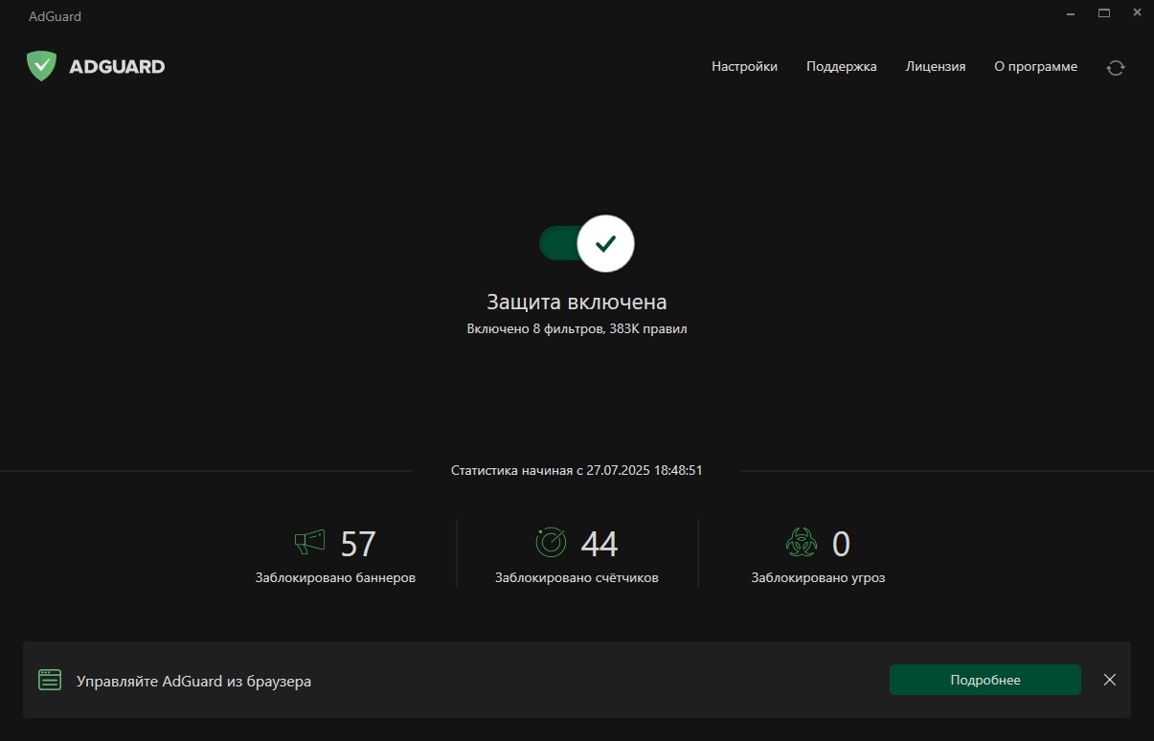Click the Заблокировано баннеров label
This screenshot has height=741, width=1154.
tap(335, 578)
